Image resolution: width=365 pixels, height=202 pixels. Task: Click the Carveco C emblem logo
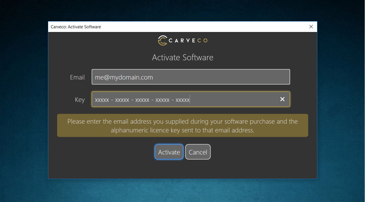163,40
